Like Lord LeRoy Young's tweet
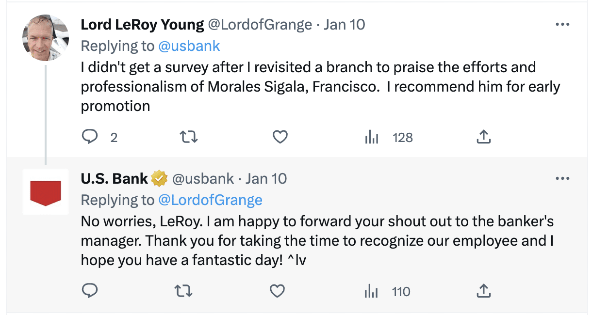Viewport: 592px width, 315px height. coord(280,138)
